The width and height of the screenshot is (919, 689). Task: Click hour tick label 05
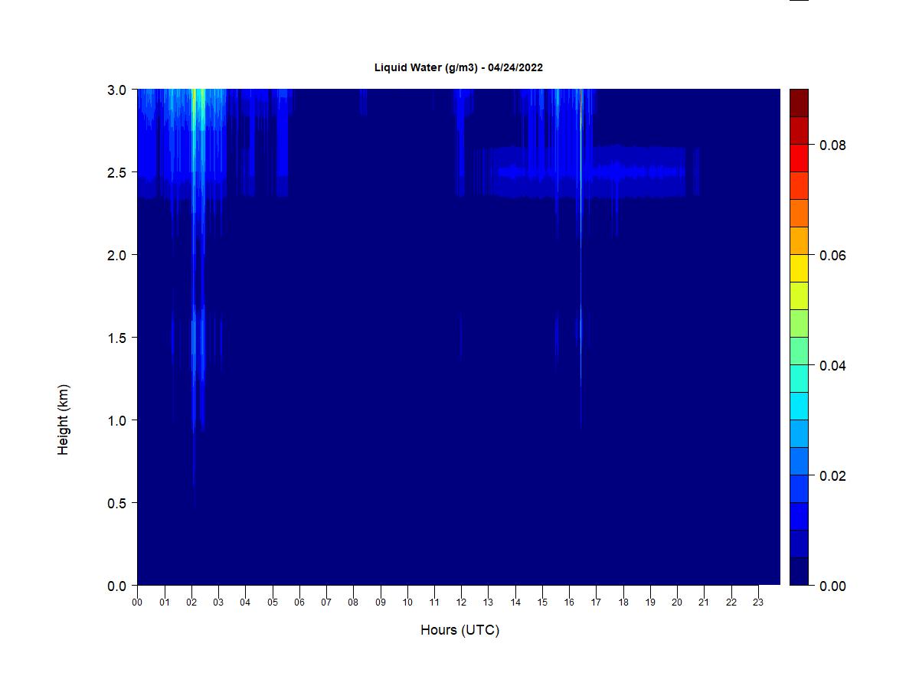pyautogui.click(x=273, y=602)
